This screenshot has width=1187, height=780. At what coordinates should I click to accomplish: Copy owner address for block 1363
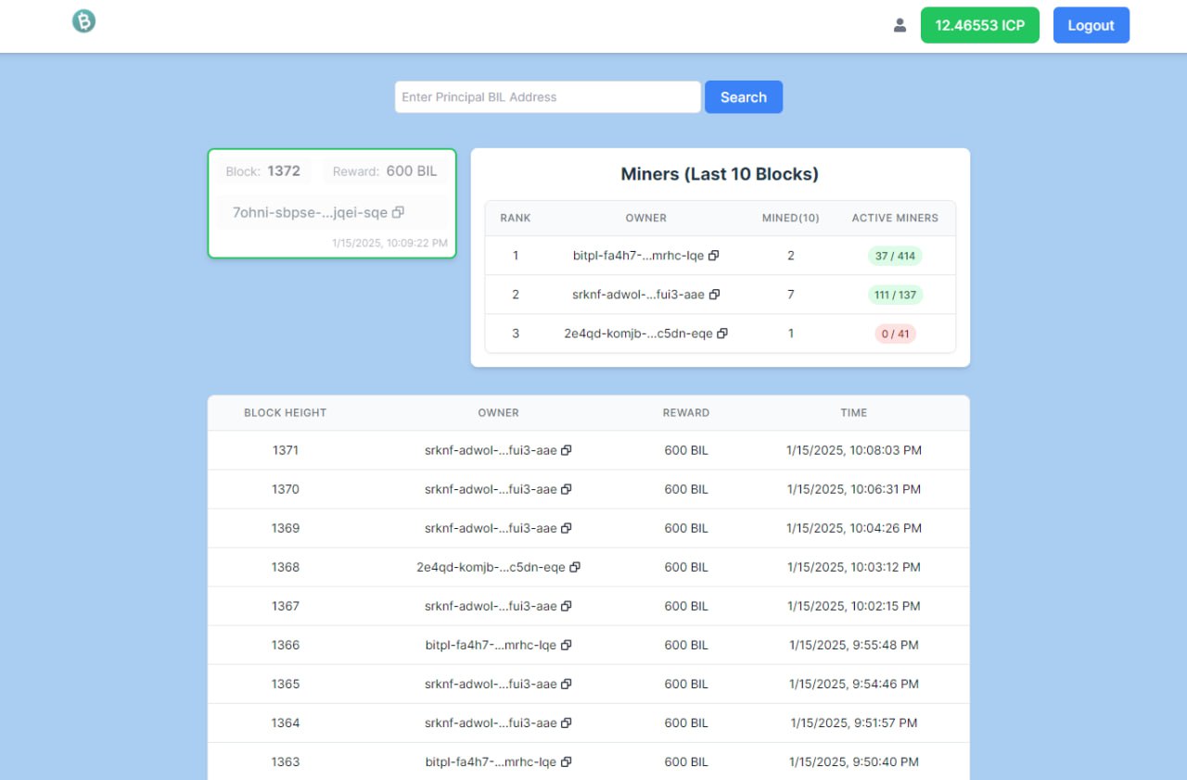(x=567, y=761)
